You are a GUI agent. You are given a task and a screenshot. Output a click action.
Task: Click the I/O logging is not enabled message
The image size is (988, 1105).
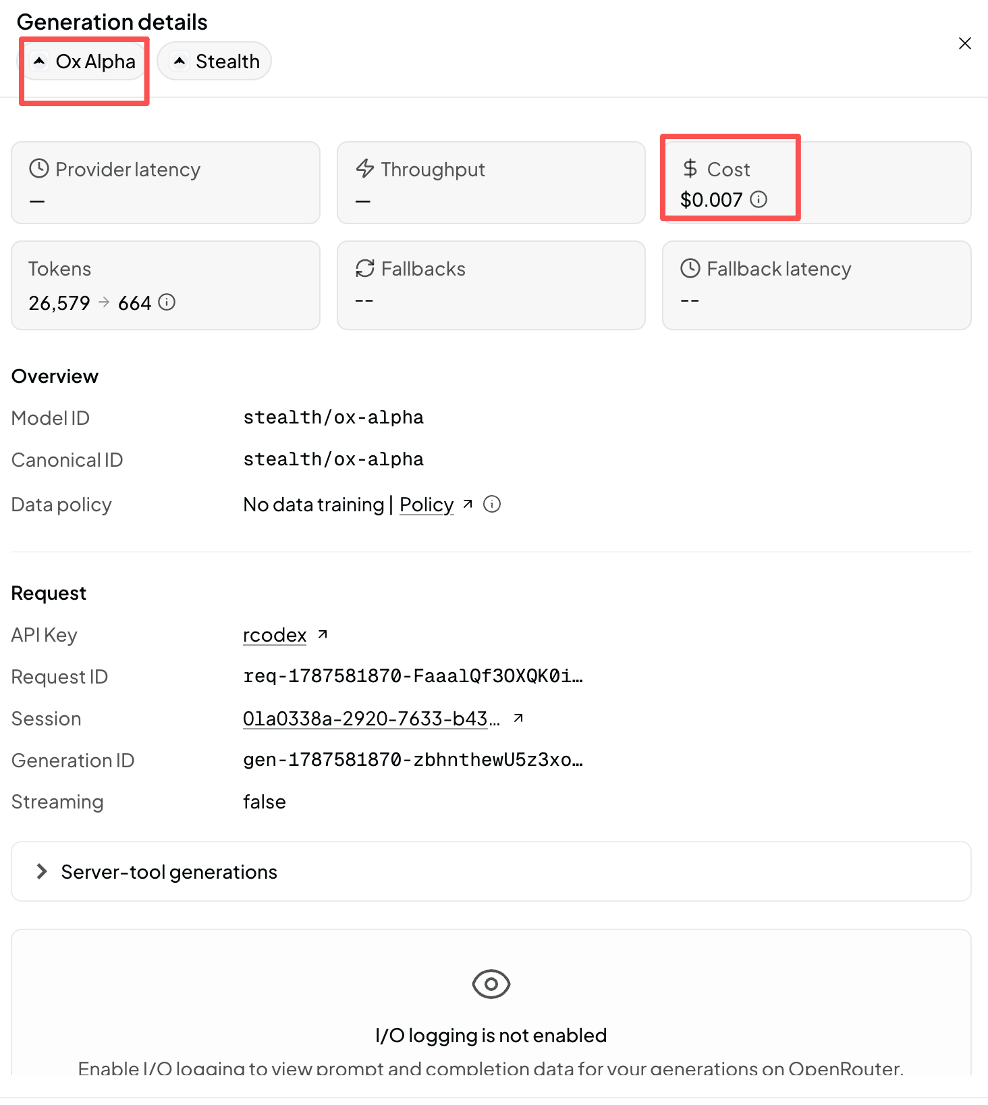(x=491, y=1035)
